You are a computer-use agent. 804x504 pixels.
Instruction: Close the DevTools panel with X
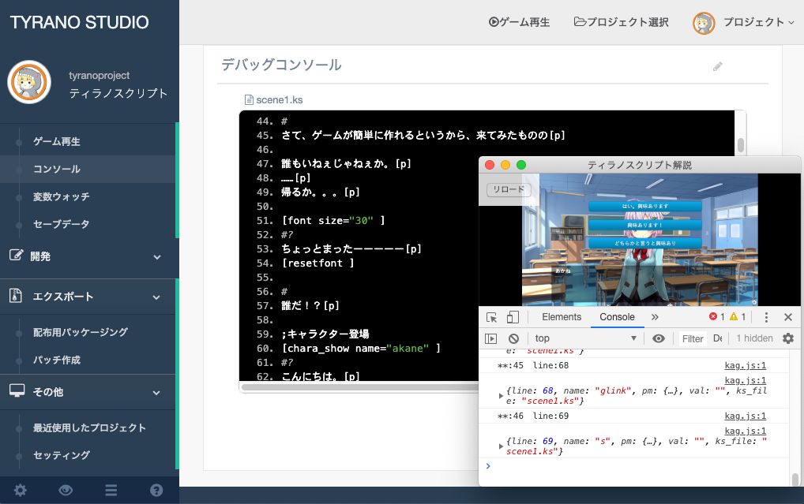[788, 317]
